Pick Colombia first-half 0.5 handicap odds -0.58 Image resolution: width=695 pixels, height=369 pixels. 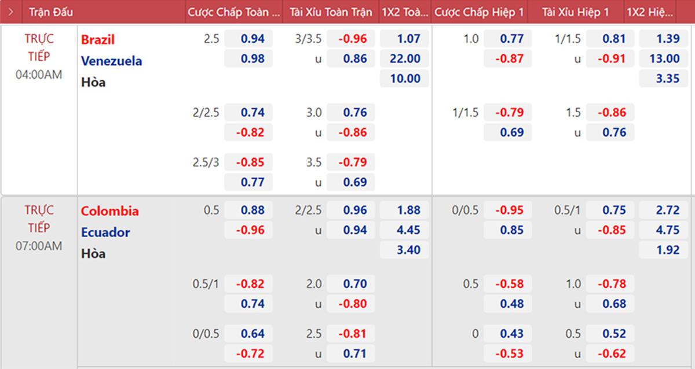[x=508, y=283]
